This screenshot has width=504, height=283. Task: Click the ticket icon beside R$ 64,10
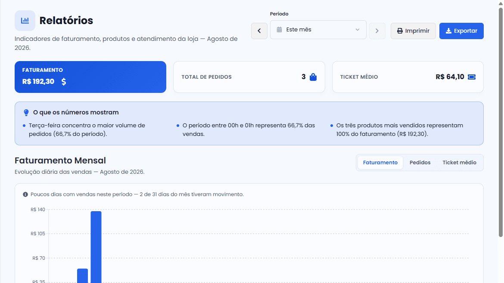(472, 77)
